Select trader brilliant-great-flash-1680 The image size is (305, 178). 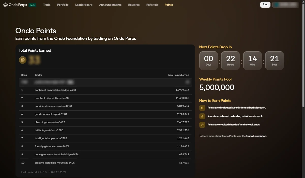click(49, 130)
